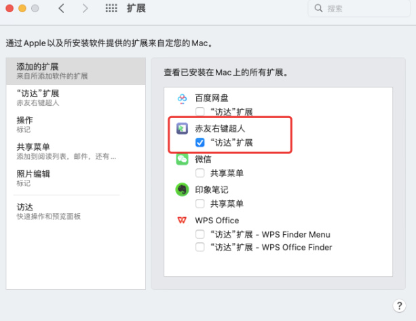Open the show-all grid icon
This screenshot has width=416, height=321.
click(111, 8)
